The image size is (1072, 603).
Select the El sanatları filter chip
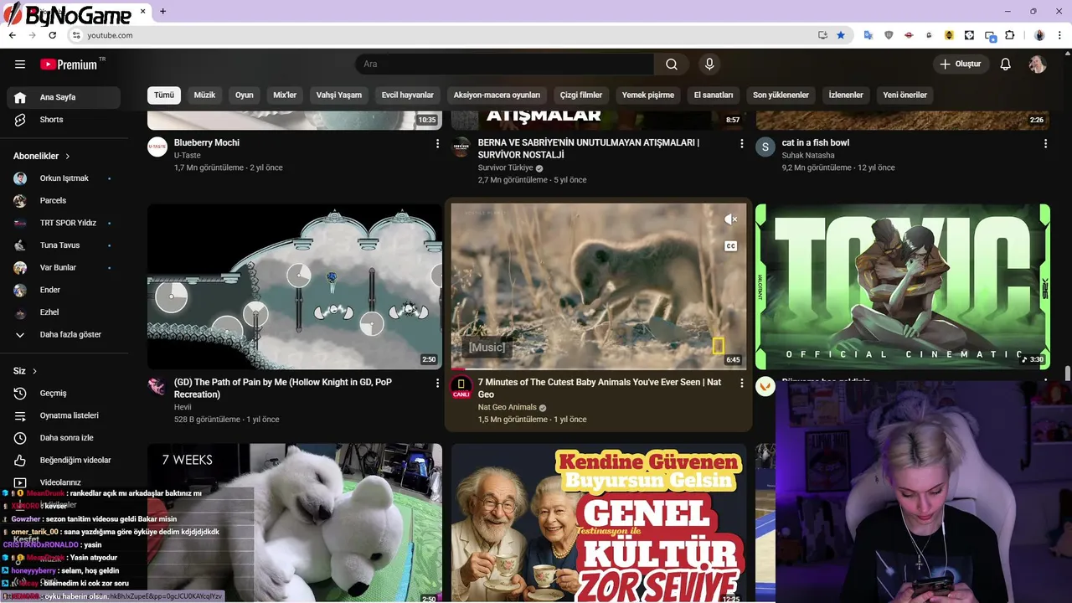(x=714, y=95)
